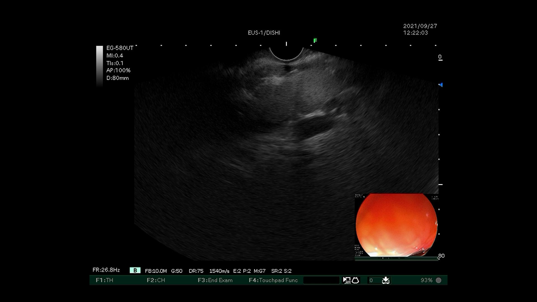
Task: Click the empty black text field
Action: [x=321, y=280]
